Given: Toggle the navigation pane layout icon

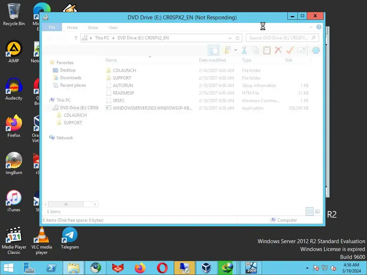Looking at the screenshot, I should click(x=214, y=50).
